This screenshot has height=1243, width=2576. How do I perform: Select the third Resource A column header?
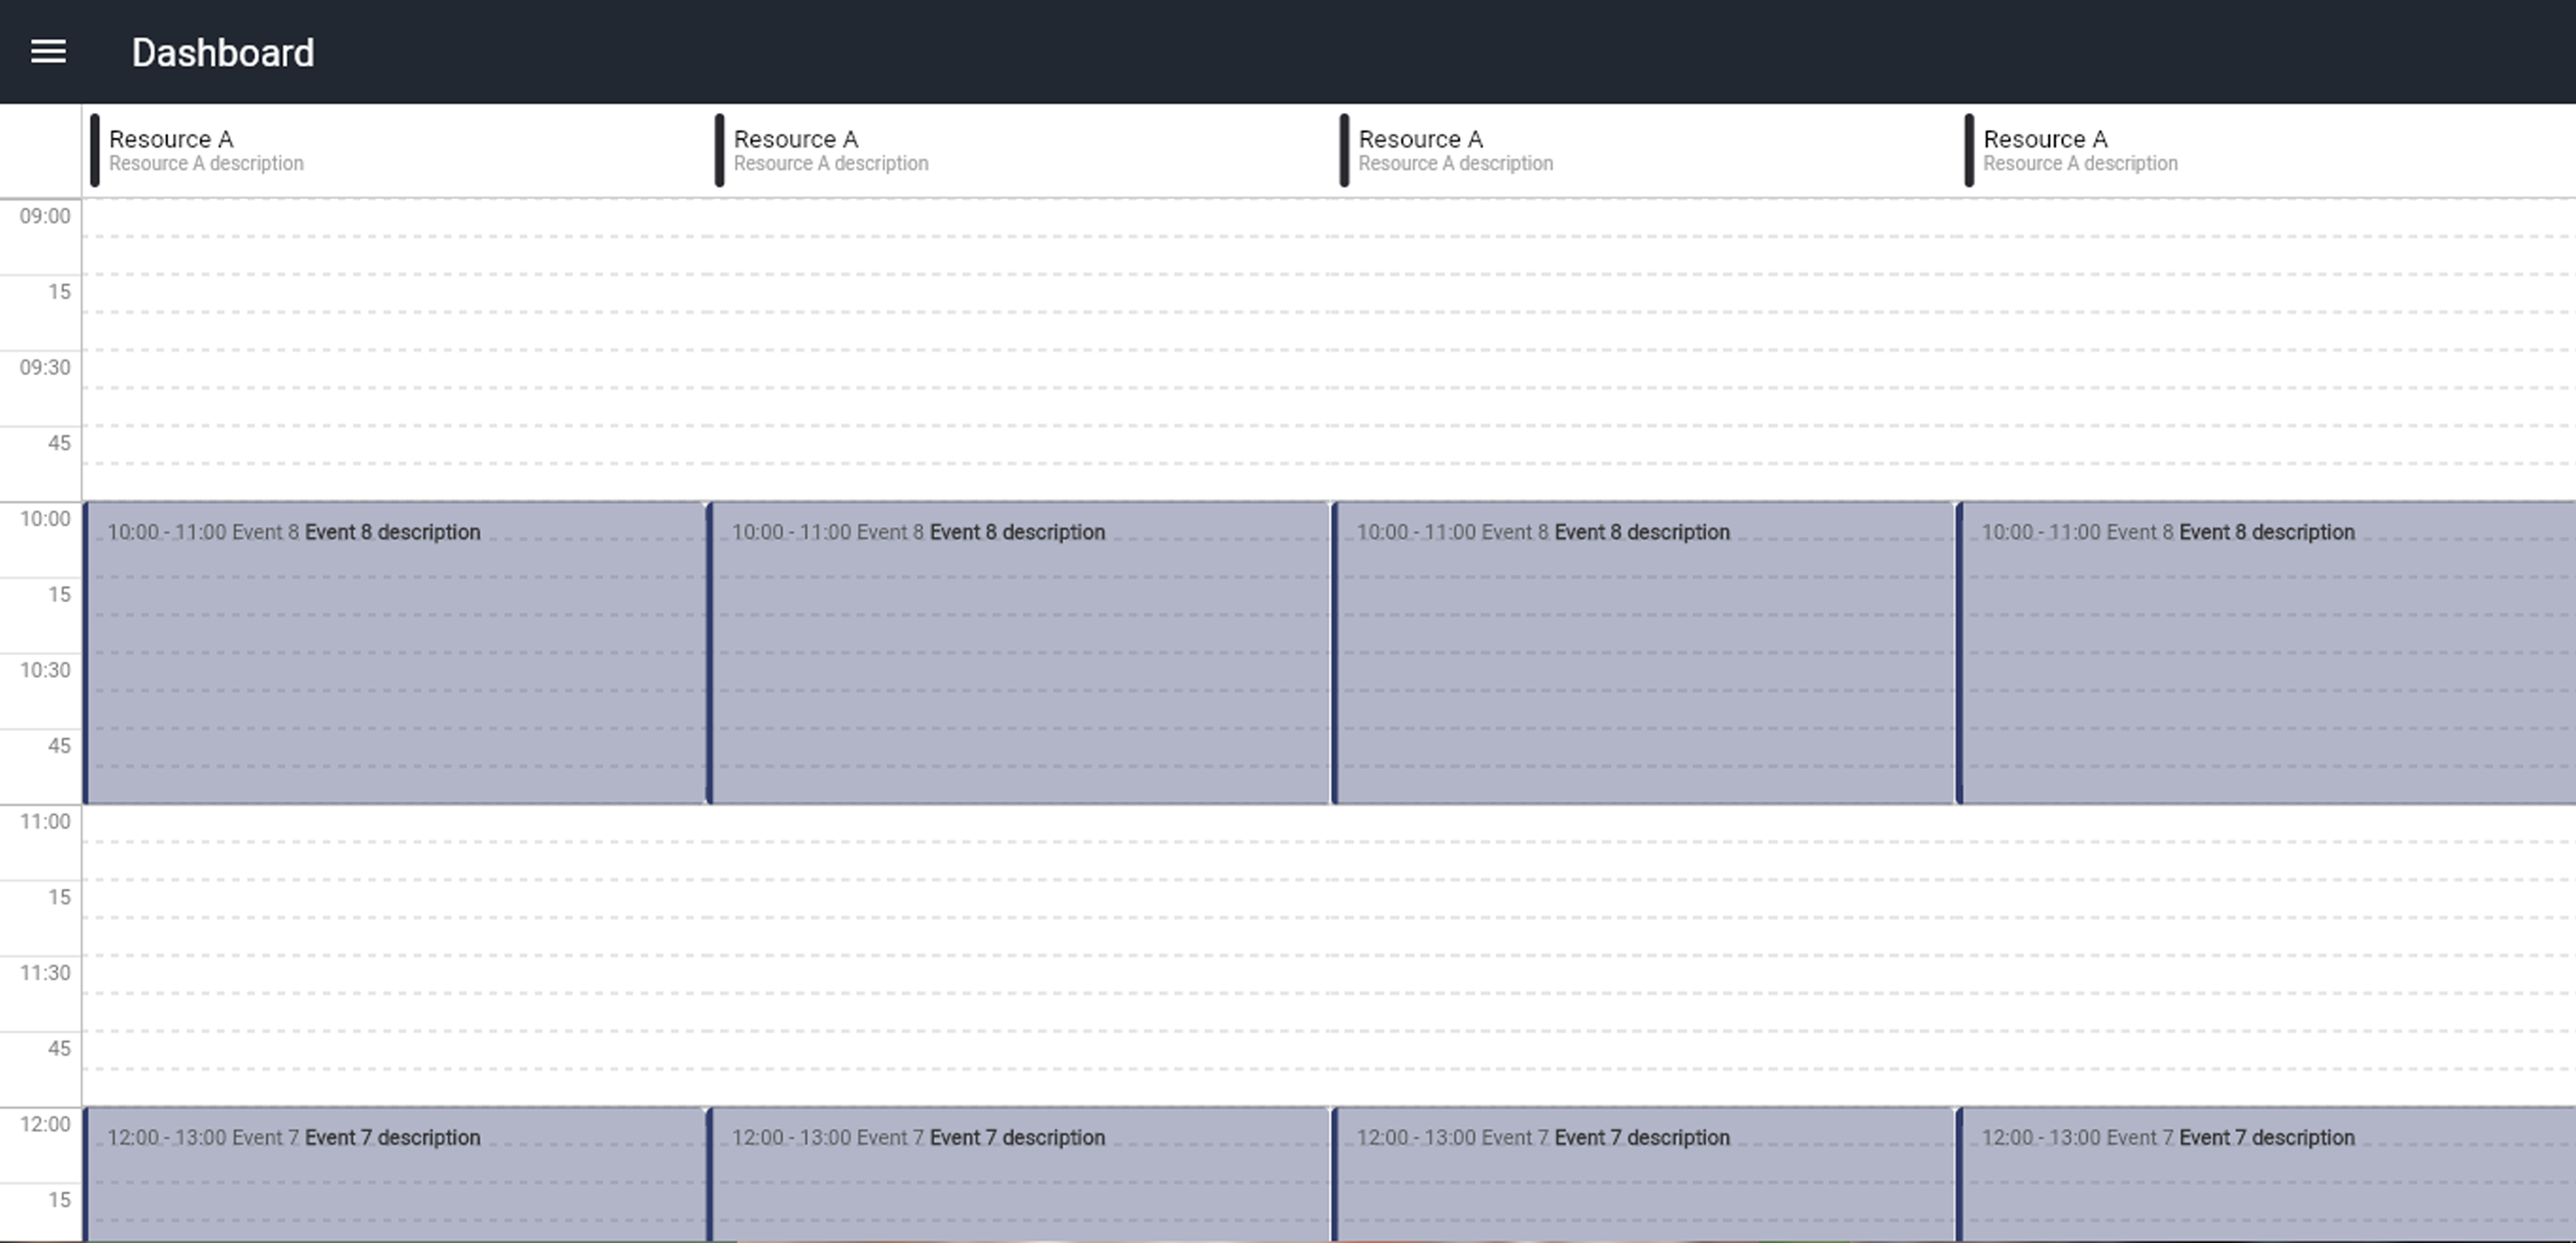coord(1455,150)
